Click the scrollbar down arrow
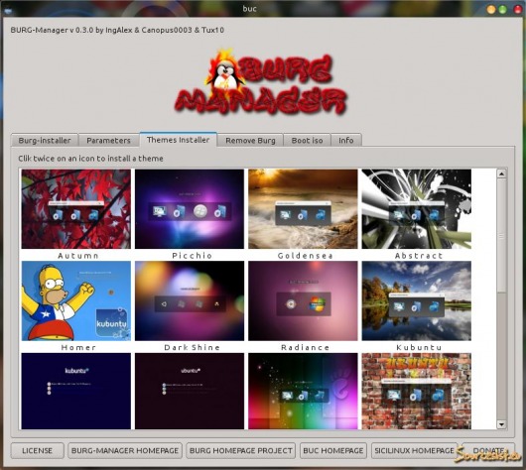Viewport: 526px width, 470px height. [x=501, y=424]
